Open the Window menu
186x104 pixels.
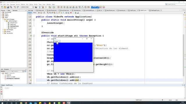(49, 5)
